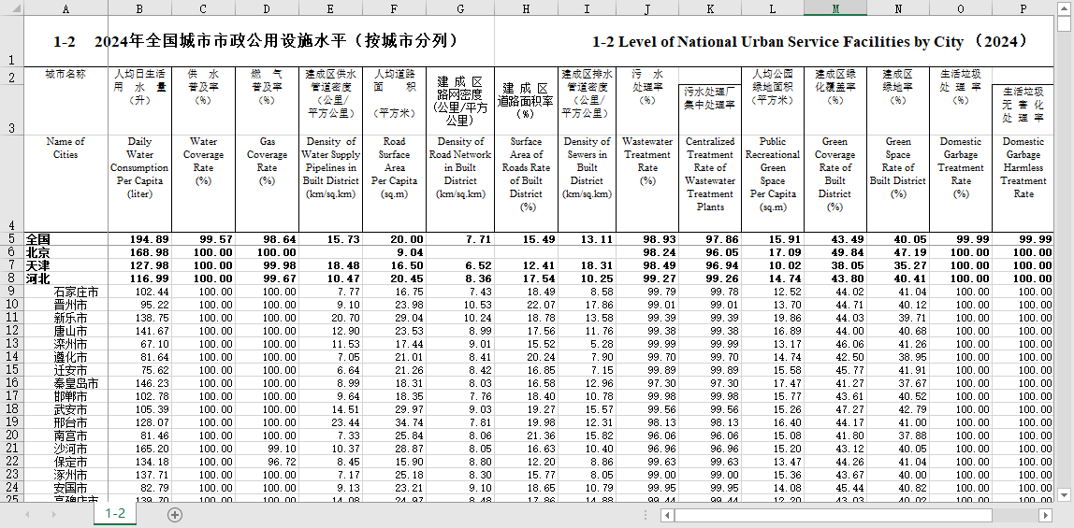Click vertical scrollbar up arrow

(1063, 9)
